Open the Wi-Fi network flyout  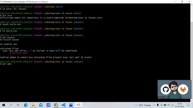[172, 105]
